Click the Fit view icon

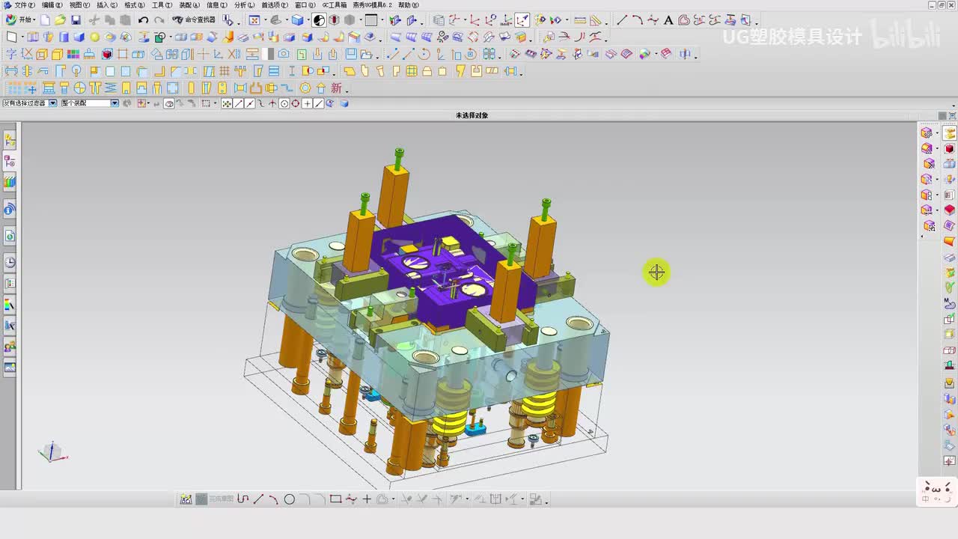pyautogui.click(x=254, y=20)
